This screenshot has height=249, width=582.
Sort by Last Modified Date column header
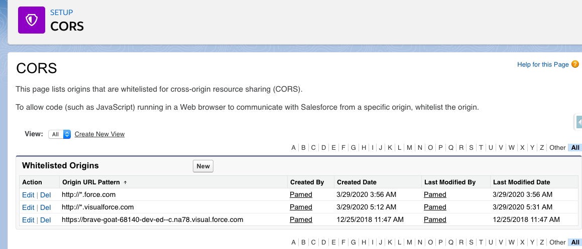pos(521,182)
